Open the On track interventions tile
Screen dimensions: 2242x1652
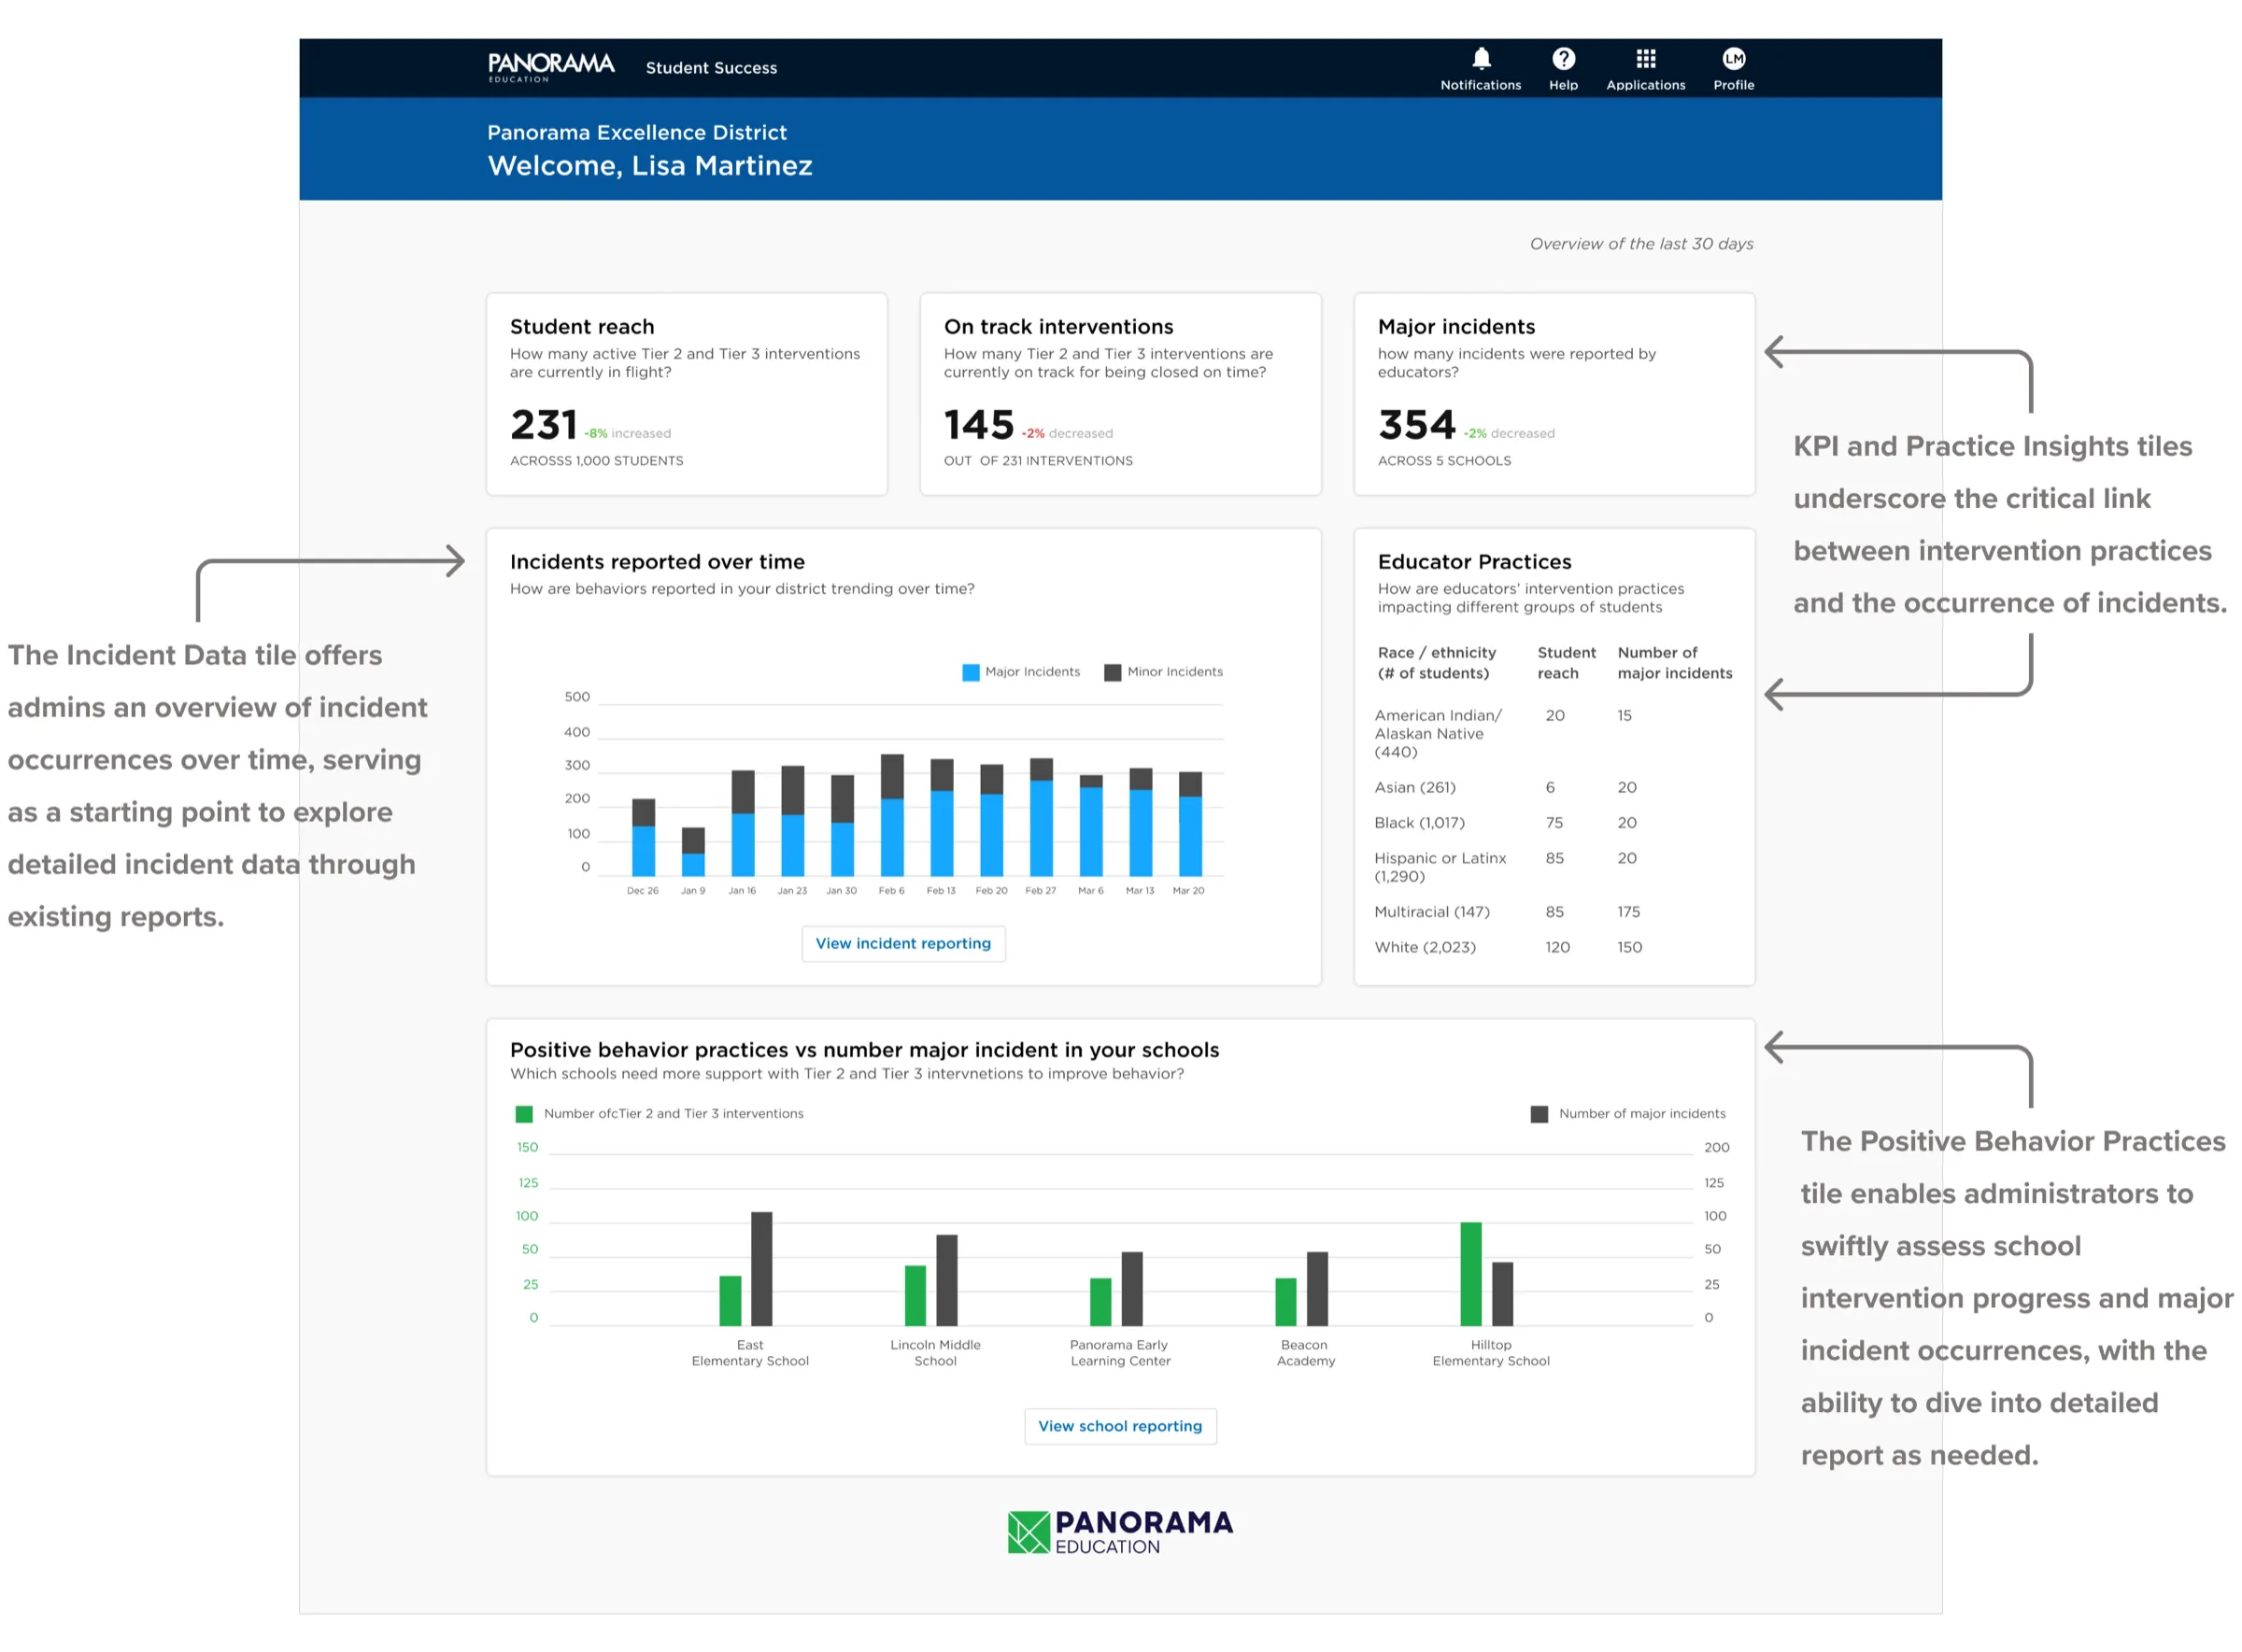coord(1119,394)
